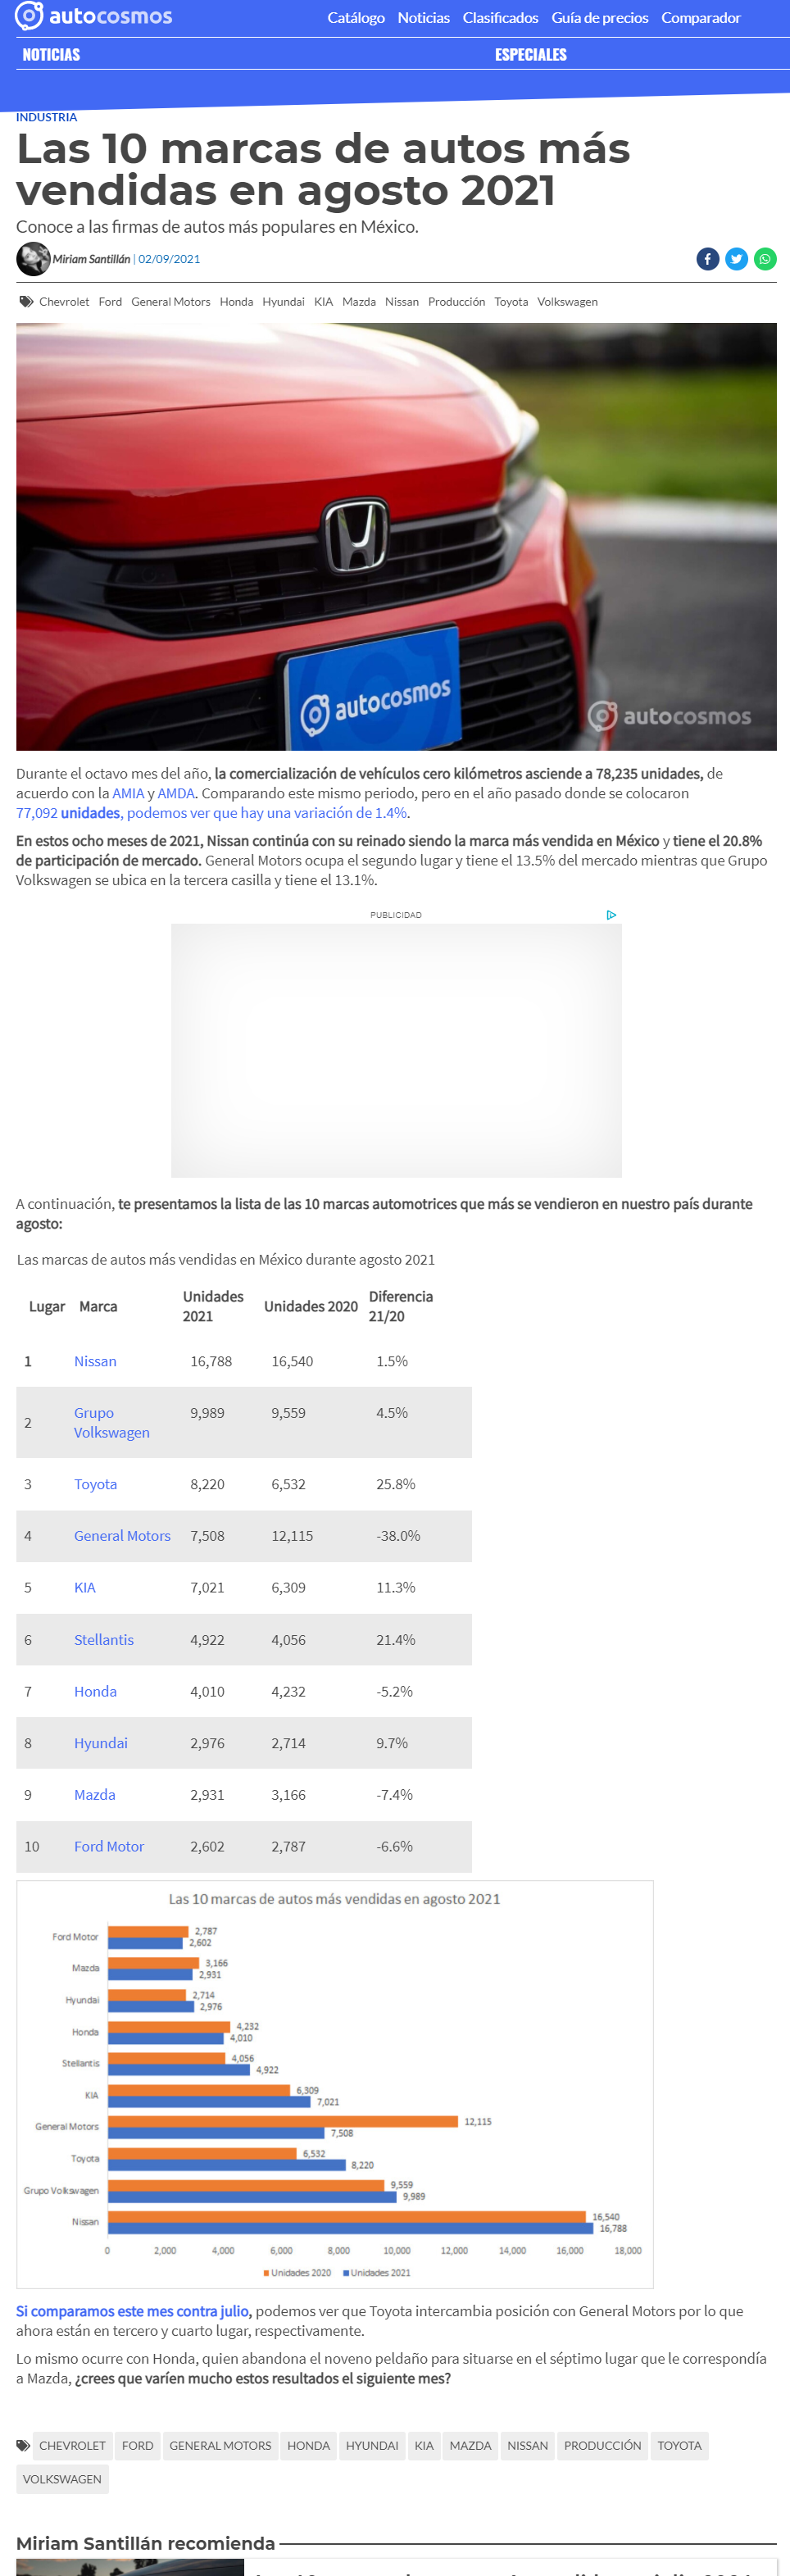
Task: Click the Autocosmos logo in header
Action: coord(93,16)
